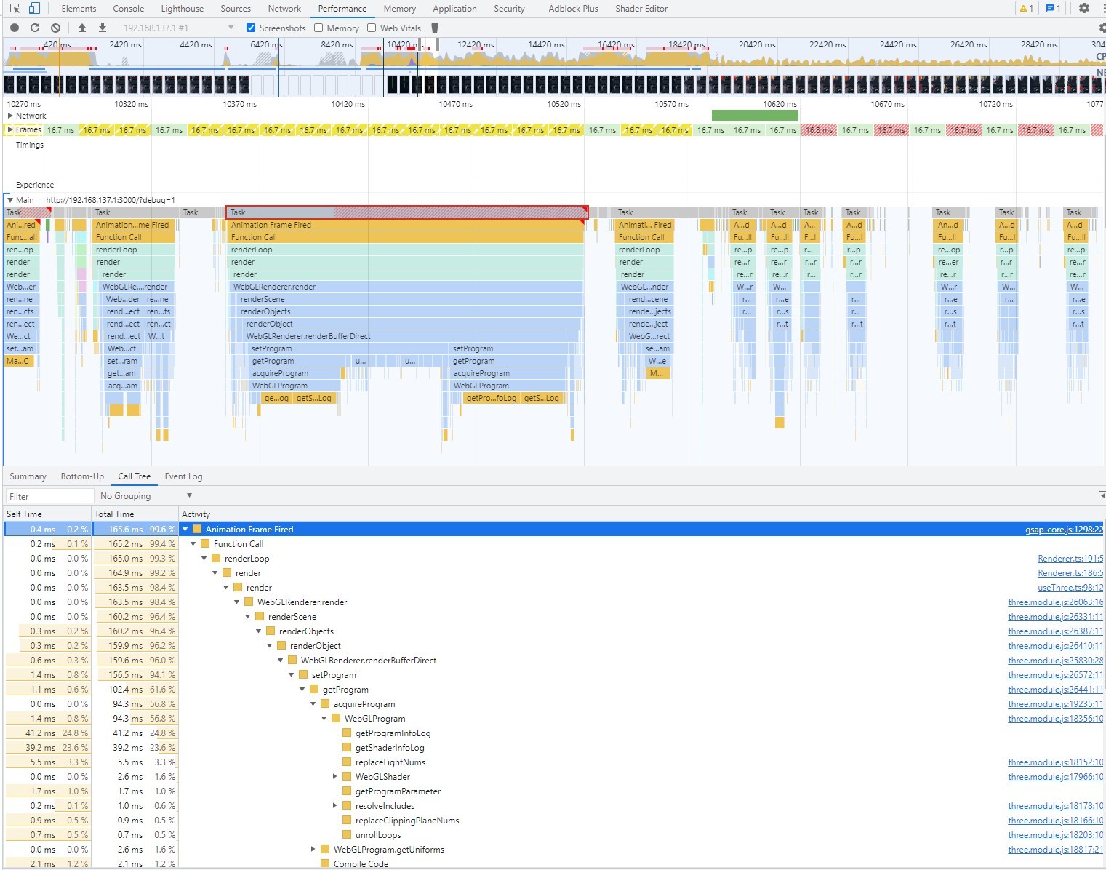The image size is (1106, 870).
Task: Open the gsap-core.js:1298:22 source link
Action: (x=1064, y=530)
